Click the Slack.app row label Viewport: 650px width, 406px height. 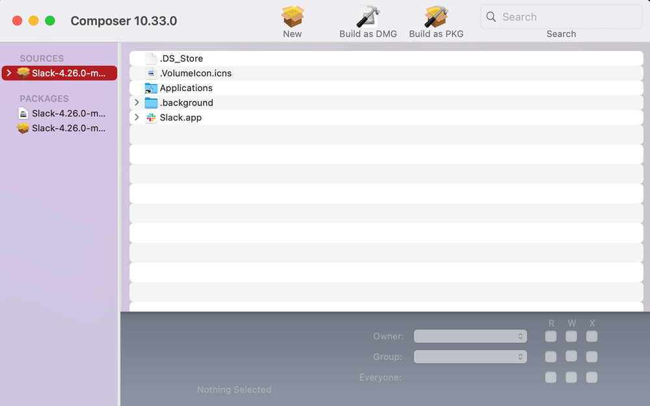pos(181,118)
